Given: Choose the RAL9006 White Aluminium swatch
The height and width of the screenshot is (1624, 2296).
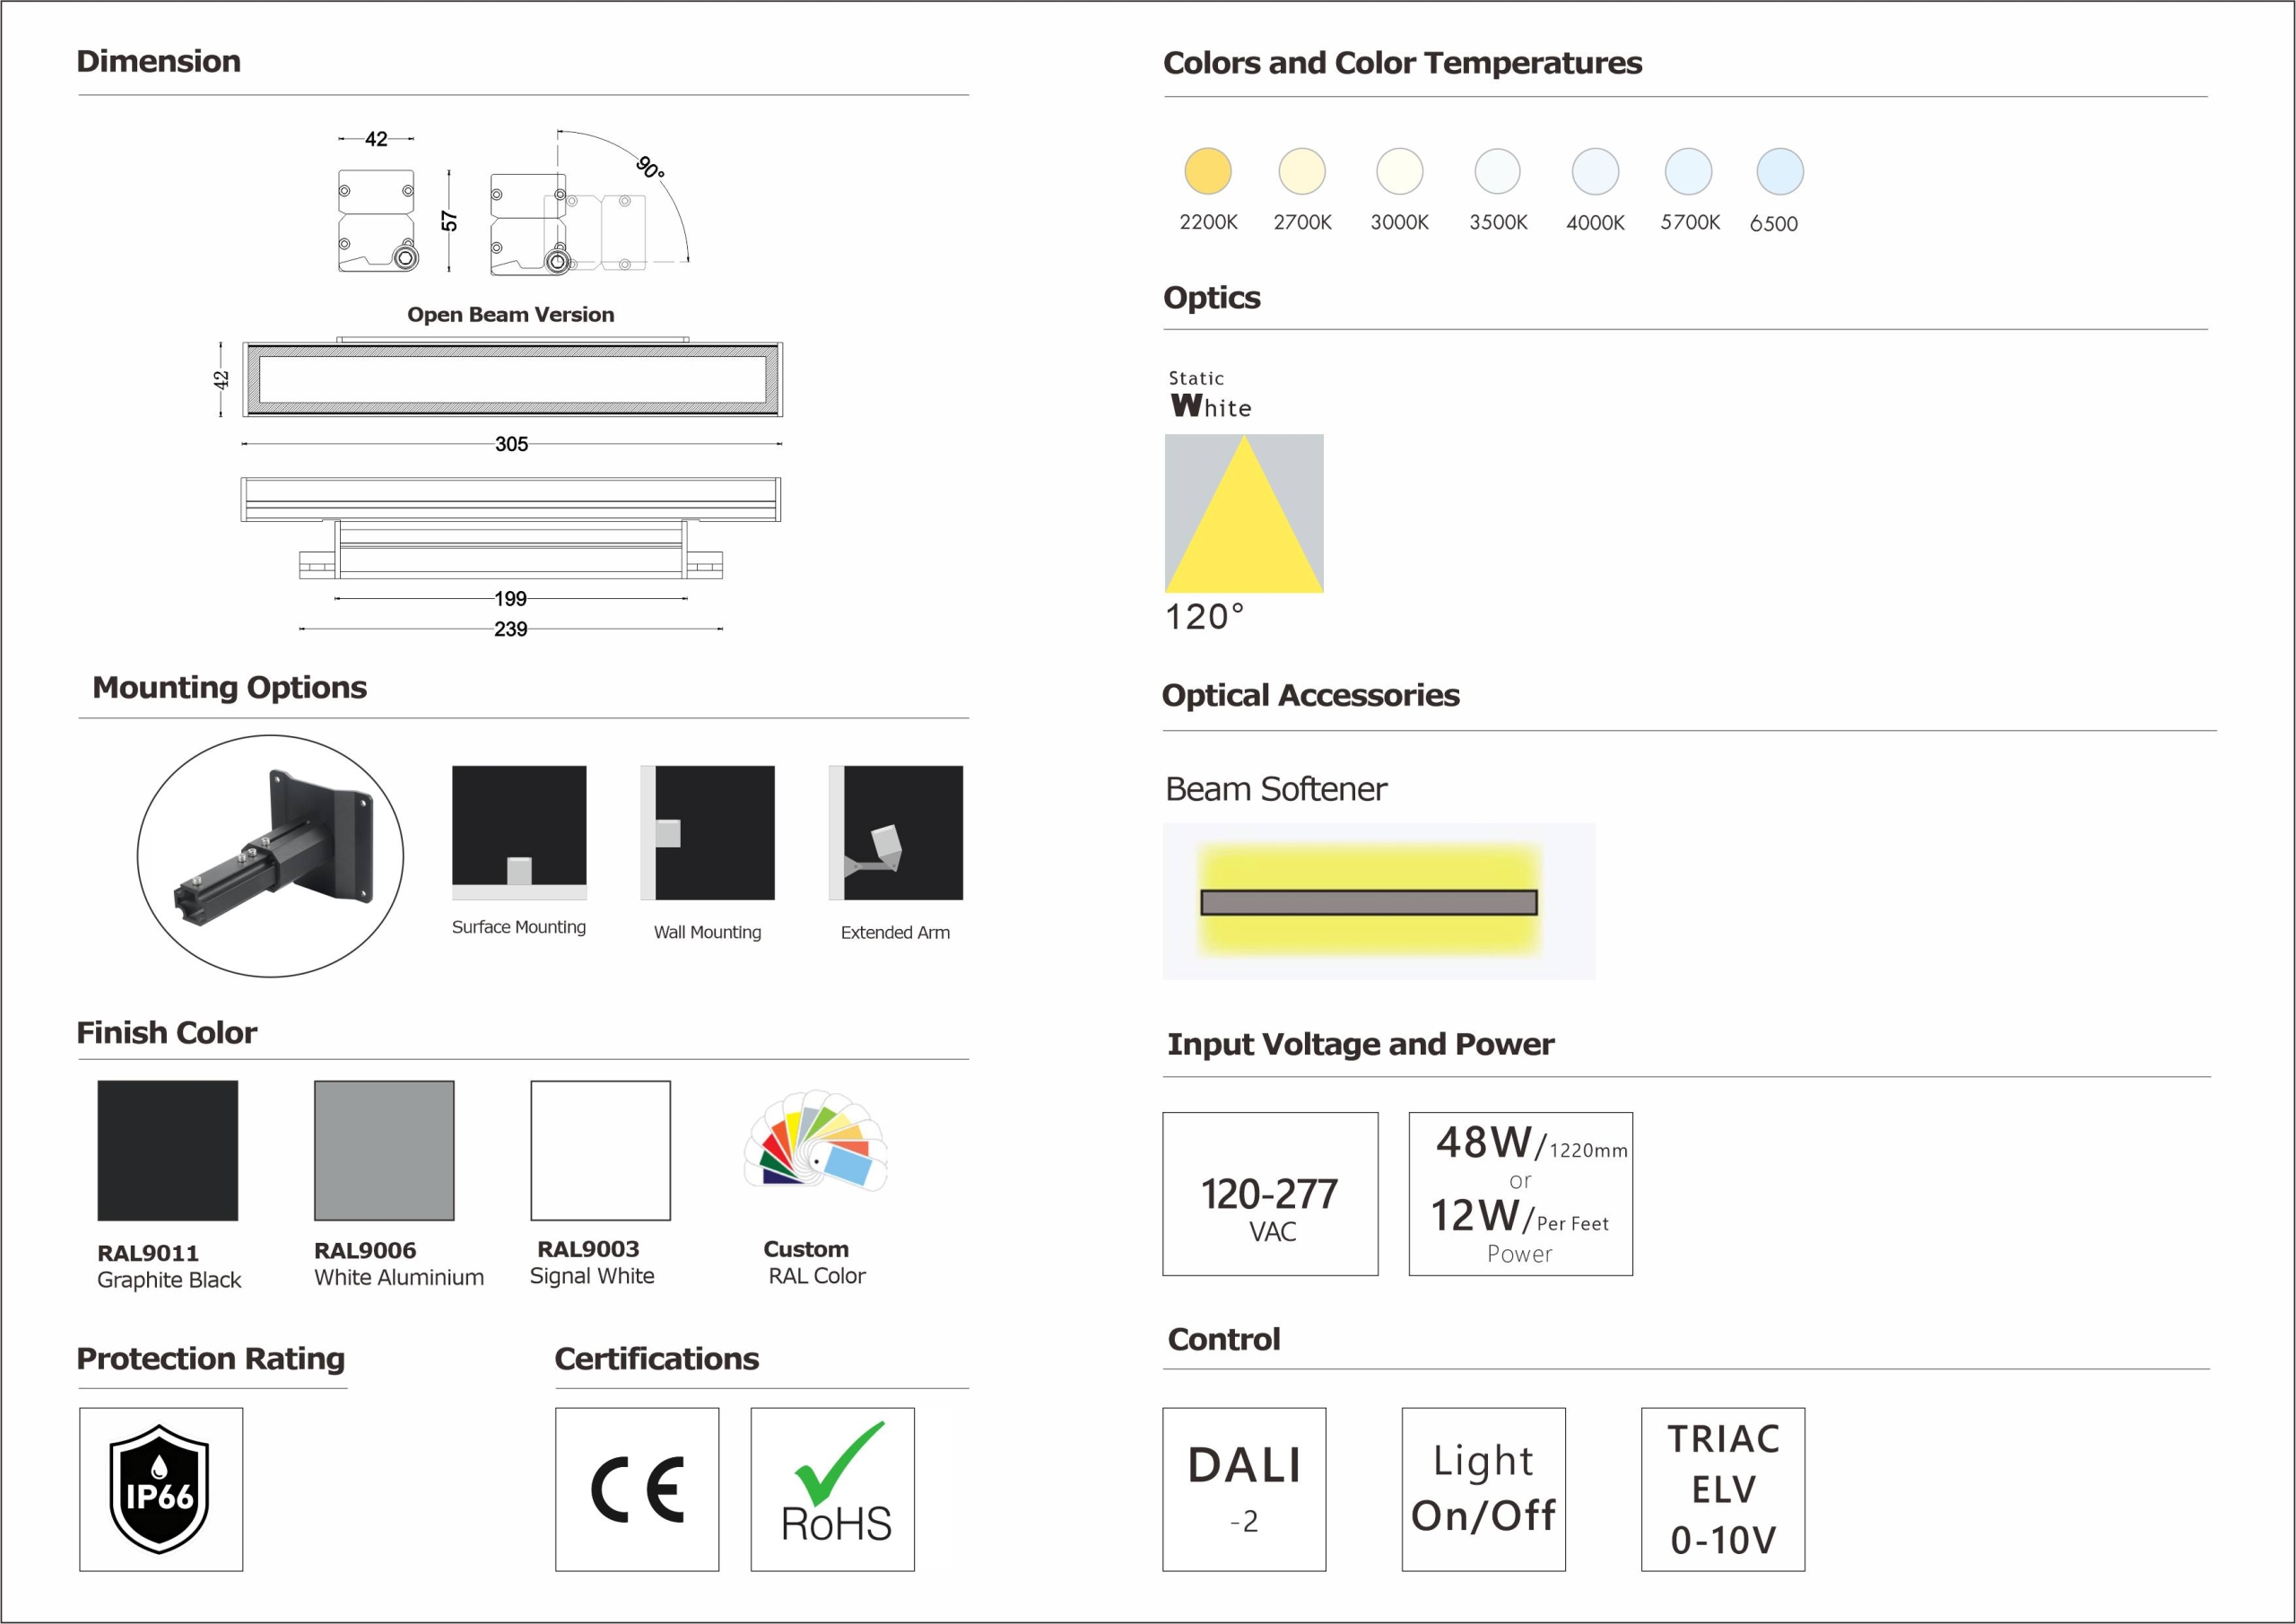Looking at the screenshot, I should pos(384,1150).
